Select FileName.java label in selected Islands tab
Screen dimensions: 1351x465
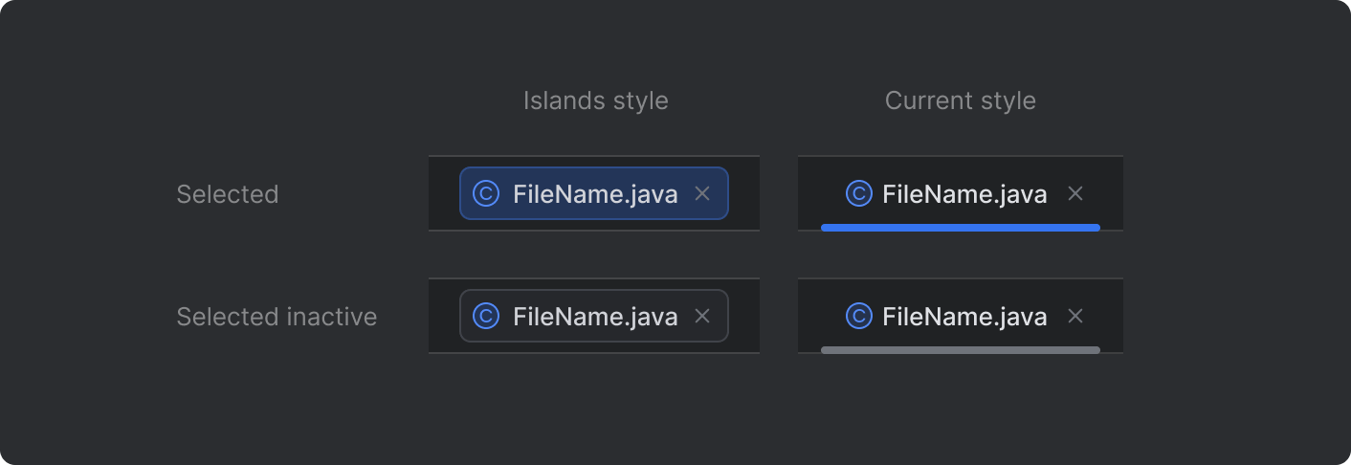click(x=595, y=194)
